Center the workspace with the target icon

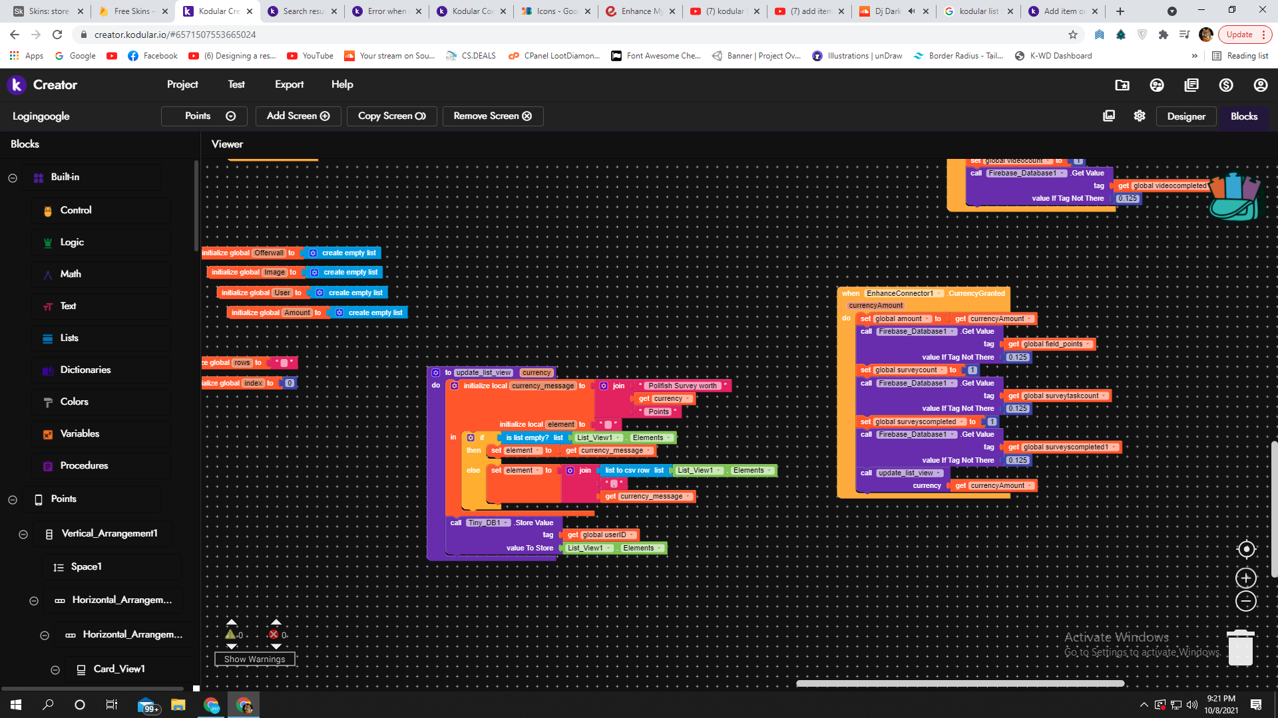(1246, 549)
